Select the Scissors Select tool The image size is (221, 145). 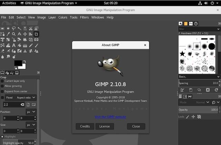point(31,29)
